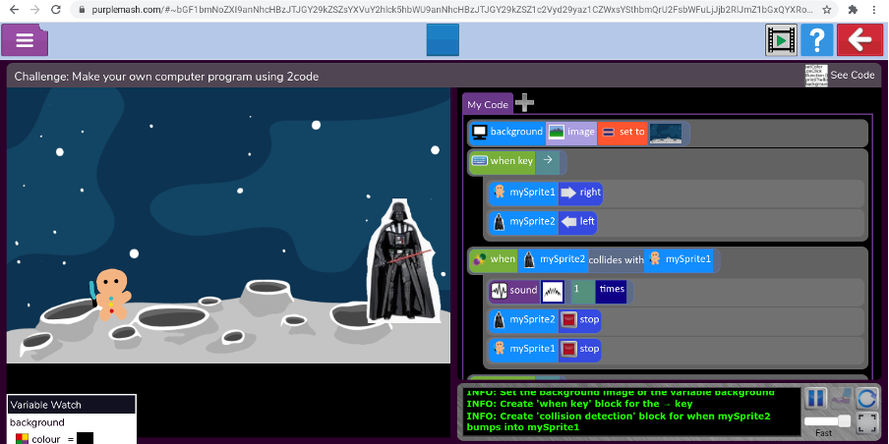The height and width of the screenshot is (444, 889).
Task: Click the black colour value swatch
Action: [x=85, y=438]
